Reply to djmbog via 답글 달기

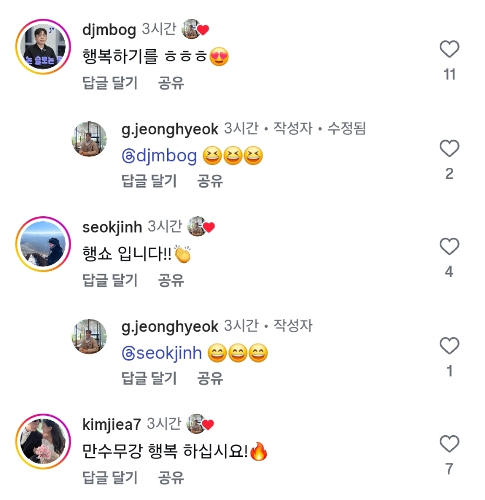click(110, 83)
